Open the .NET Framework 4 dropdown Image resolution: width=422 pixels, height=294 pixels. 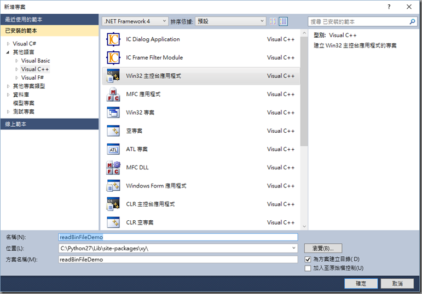point(135,21)
